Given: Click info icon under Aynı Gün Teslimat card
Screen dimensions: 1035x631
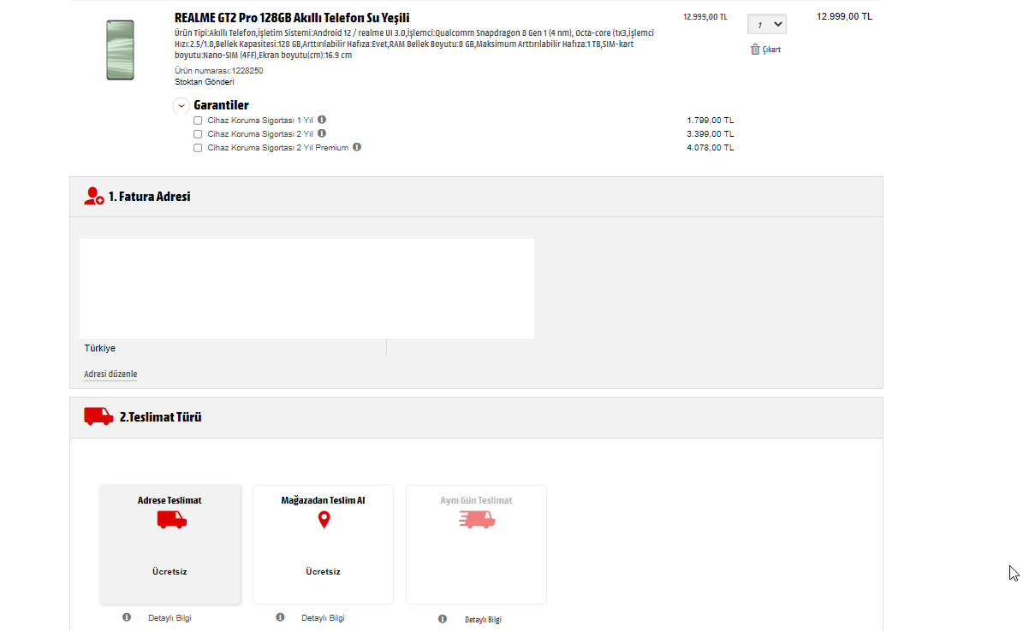Looking at the screenshot, I should pos(443,618).
